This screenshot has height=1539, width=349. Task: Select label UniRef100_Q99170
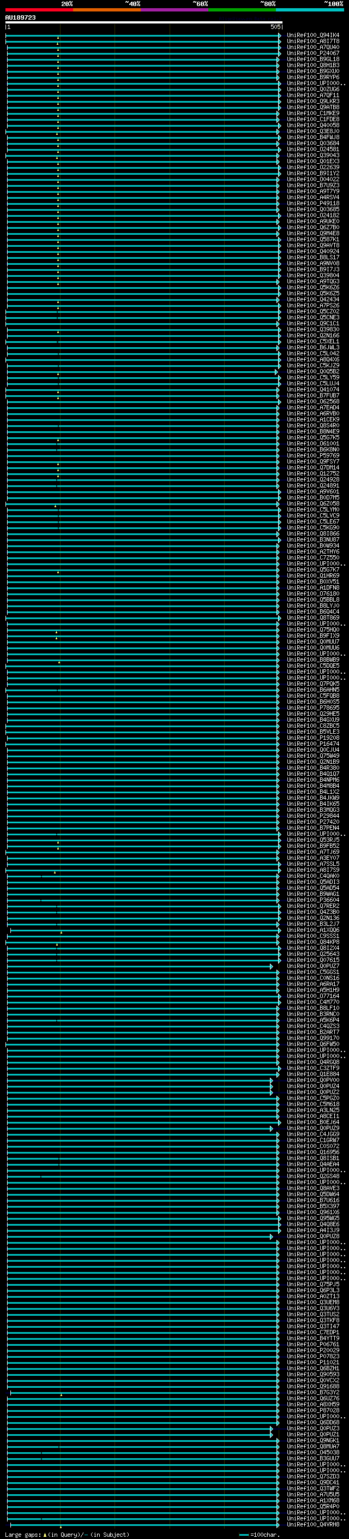click(312, 1038)
